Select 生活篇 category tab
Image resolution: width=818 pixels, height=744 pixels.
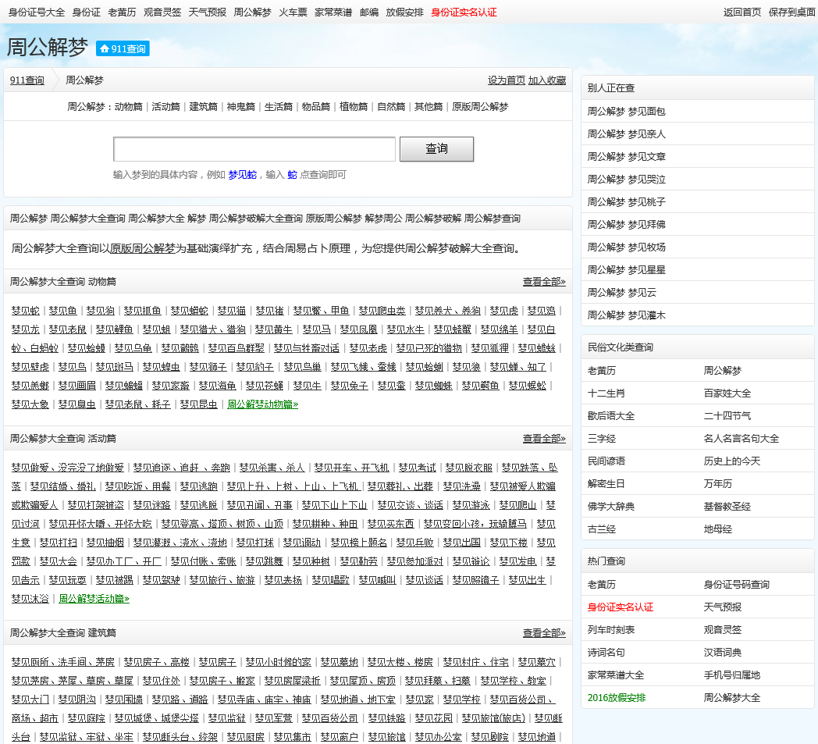tap(279, 106)
